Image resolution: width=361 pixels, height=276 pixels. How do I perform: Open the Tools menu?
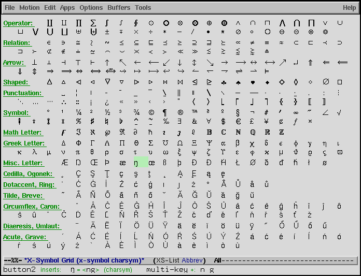(143, 8)
